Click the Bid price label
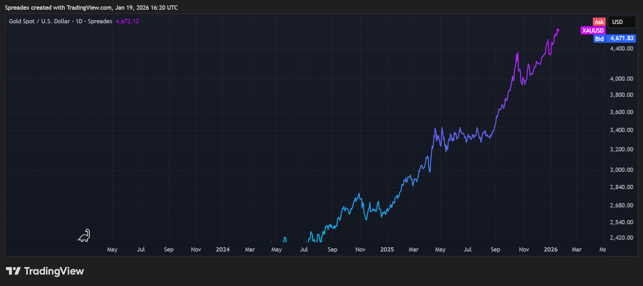Image resolution: width=643 pixels, height=286 pixels. click(x=599, y=38)
